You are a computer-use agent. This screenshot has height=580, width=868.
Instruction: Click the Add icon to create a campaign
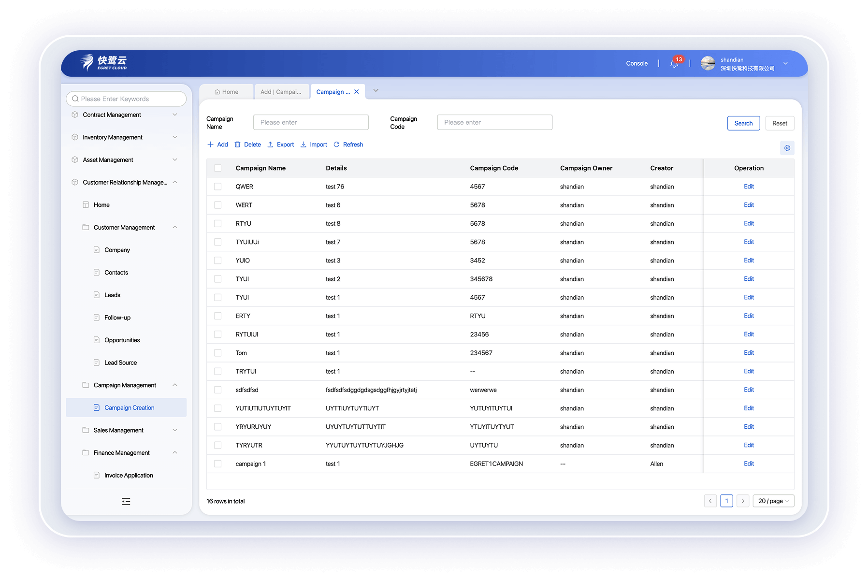[211, 144]
